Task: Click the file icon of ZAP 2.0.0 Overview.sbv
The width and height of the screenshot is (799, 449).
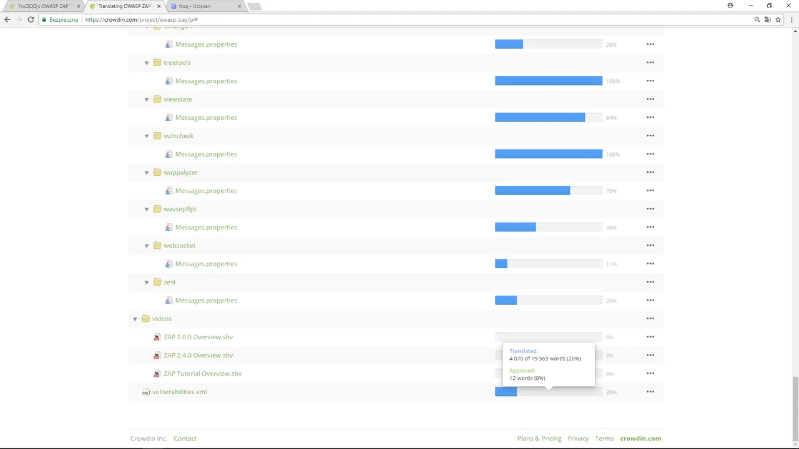Action: coord(157,337)
